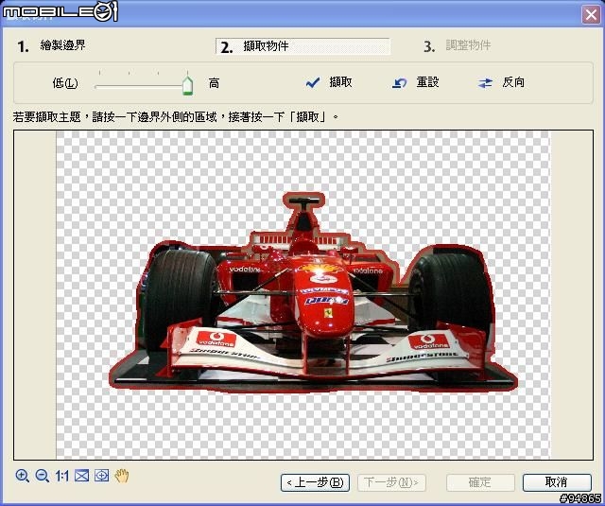The image size is (605, 506).
Task: Open step 1 繪製邊界 tab
Action: (x=51, y=45)
